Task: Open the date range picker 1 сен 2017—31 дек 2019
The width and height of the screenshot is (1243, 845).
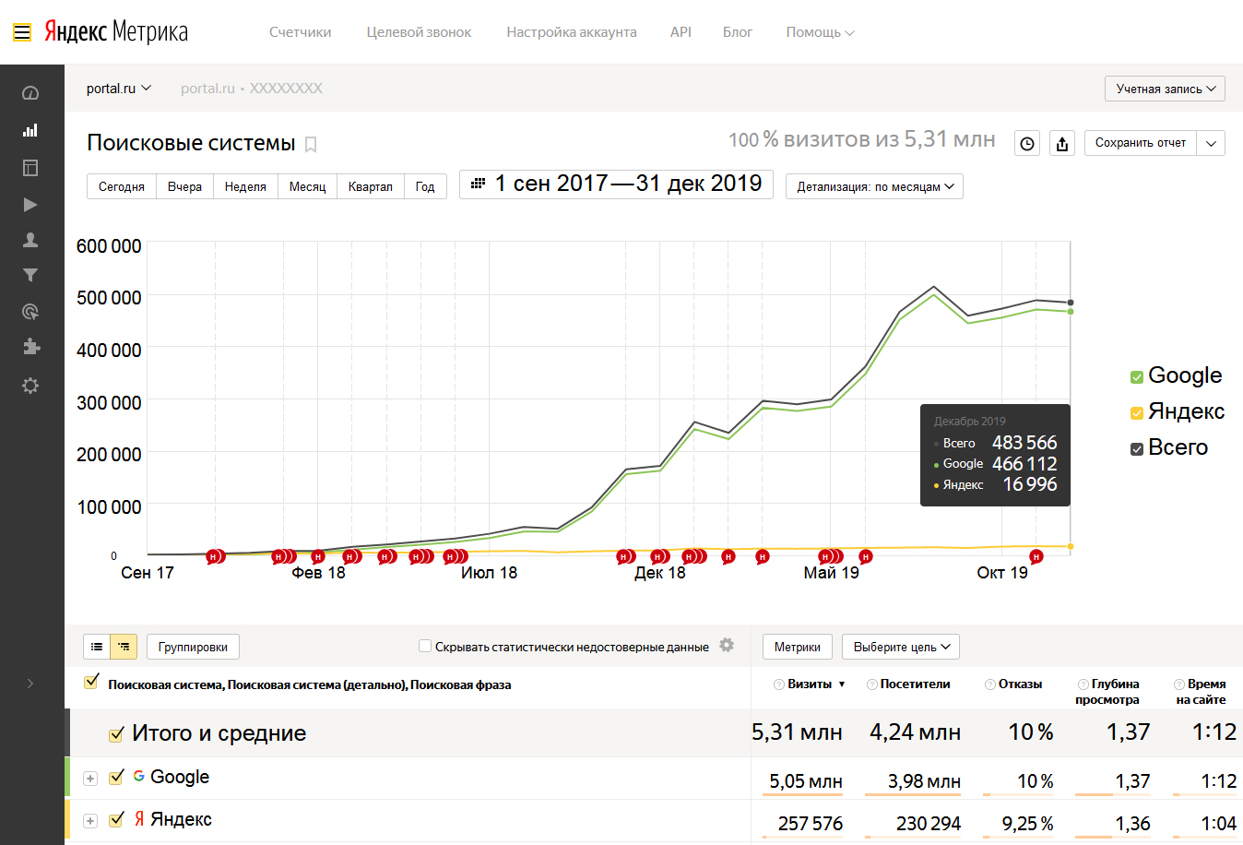Action: (616, 184)
